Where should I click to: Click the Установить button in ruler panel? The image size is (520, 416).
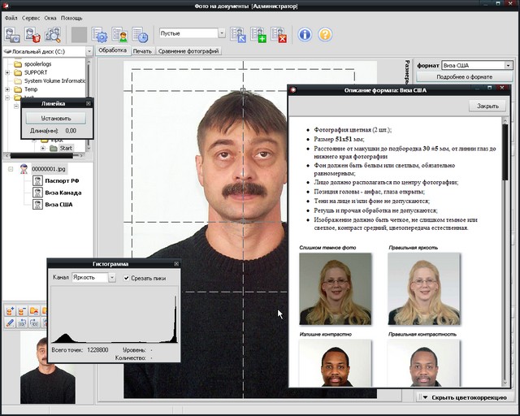click(x=56, y=118)
